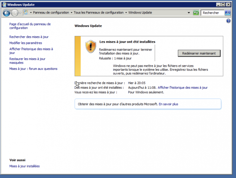Click the Windows Update page heading
Viewport: 236px width, 178px height.
(88, 26)
